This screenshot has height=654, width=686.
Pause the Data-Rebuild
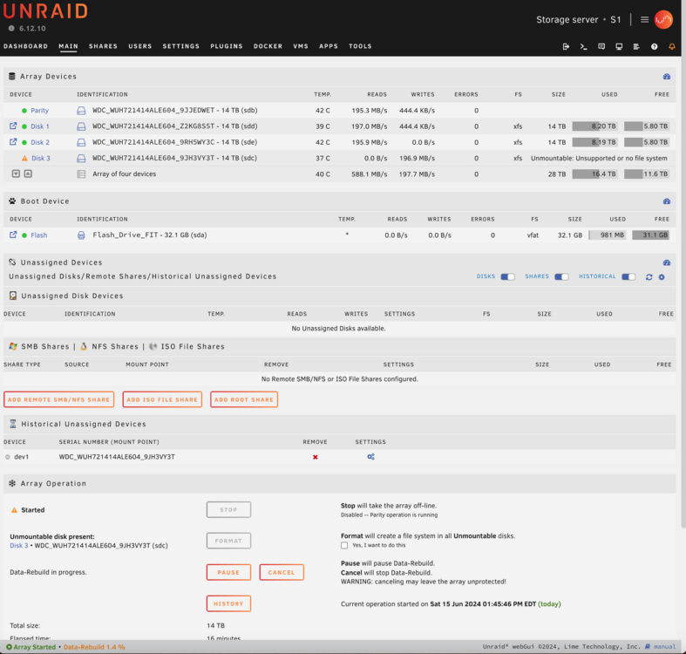click(229, 572)
